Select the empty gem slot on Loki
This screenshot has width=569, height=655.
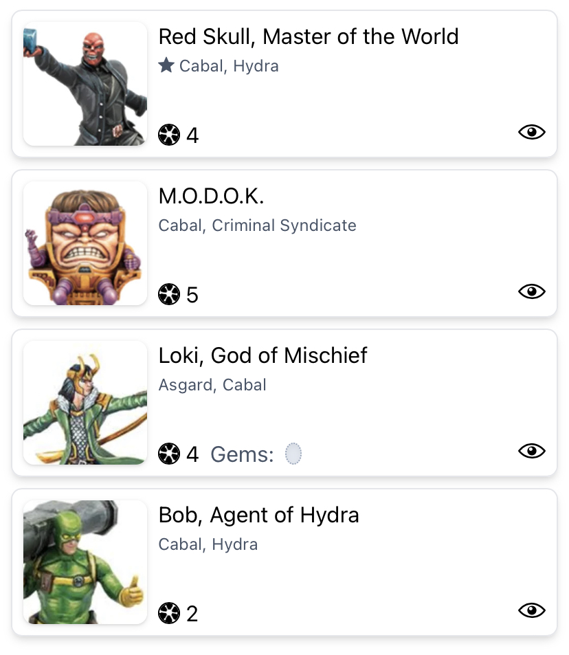pyautogui.click(x=293, y=454)
